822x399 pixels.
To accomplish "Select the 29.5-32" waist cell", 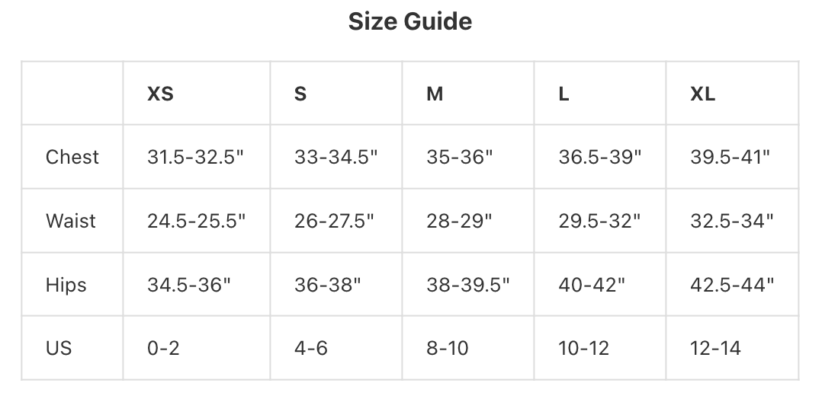I will coord(600,221).
